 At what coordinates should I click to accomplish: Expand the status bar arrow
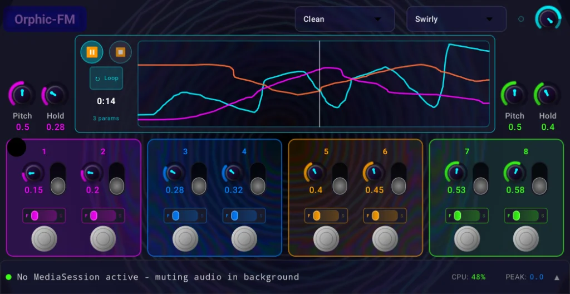(x=556, y=277)
